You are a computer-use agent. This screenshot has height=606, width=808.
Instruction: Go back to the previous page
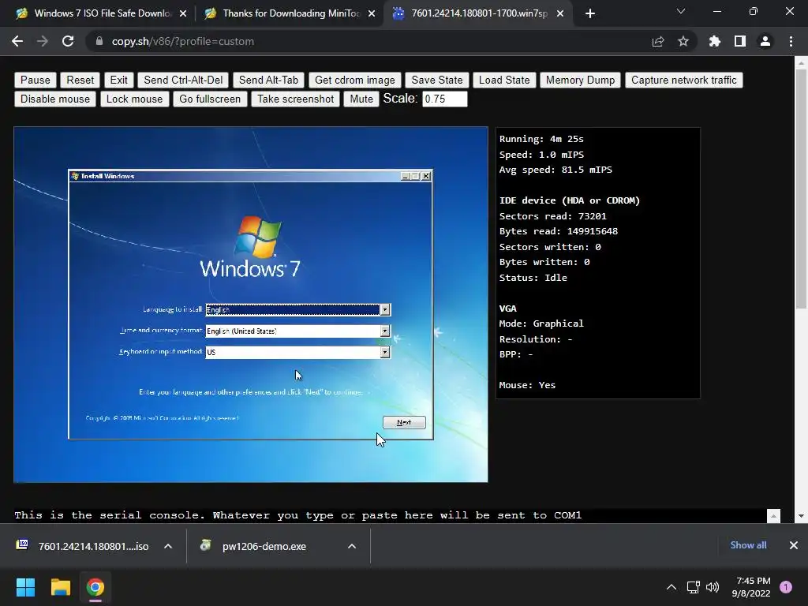click(17, 41)
